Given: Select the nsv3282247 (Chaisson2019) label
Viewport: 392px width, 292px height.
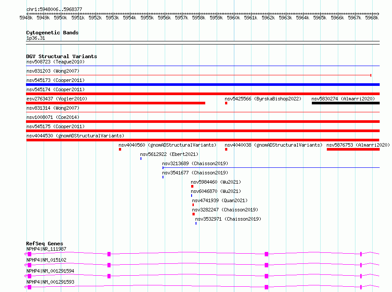Looking at the screenshot, I should pos(225,210).
